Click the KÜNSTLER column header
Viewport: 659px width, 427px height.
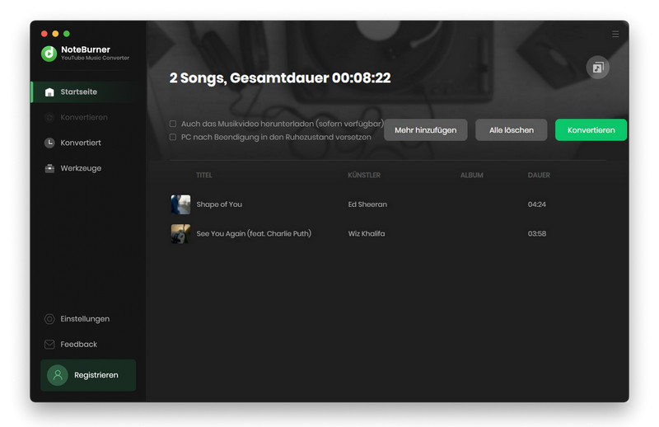[364, 175]
